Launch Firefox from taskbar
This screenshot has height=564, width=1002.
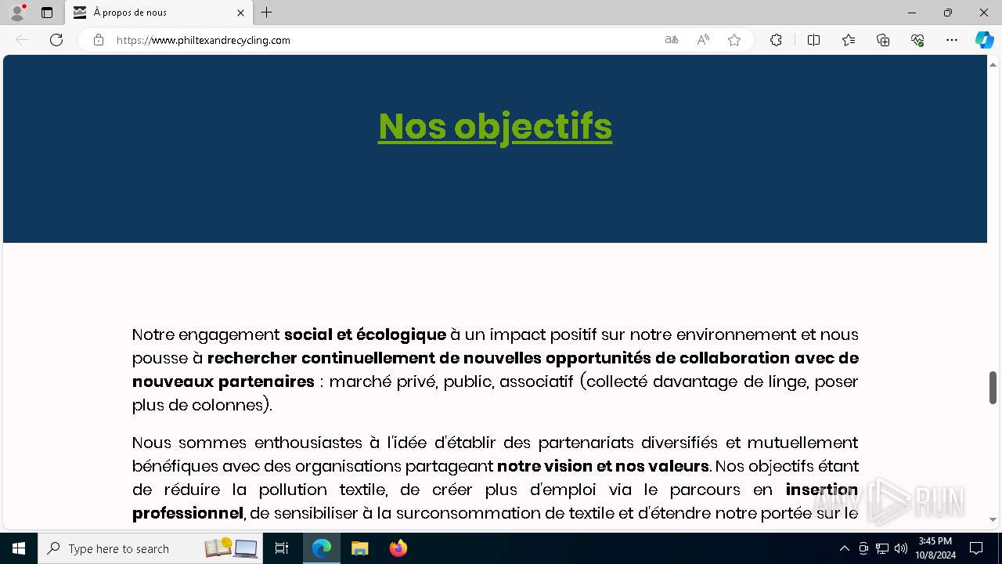pos(398,548)
